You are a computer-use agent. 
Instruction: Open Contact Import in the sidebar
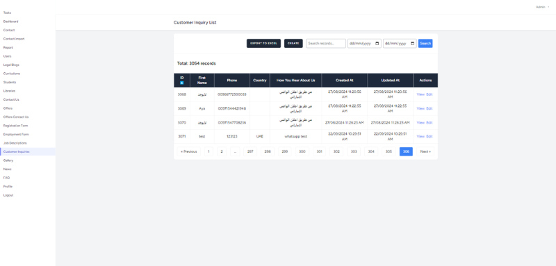[x=14, y=39]
